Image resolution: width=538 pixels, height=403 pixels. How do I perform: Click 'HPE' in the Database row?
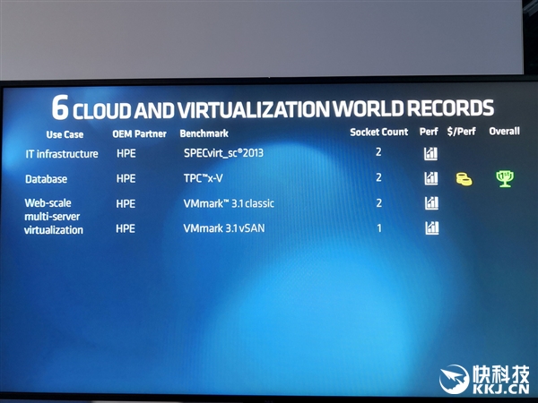pos(126,178)
